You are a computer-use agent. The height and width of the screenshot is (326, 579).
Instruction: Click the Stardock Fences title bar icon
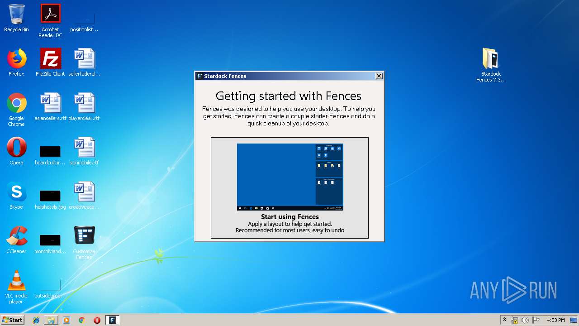click(199, 76)
